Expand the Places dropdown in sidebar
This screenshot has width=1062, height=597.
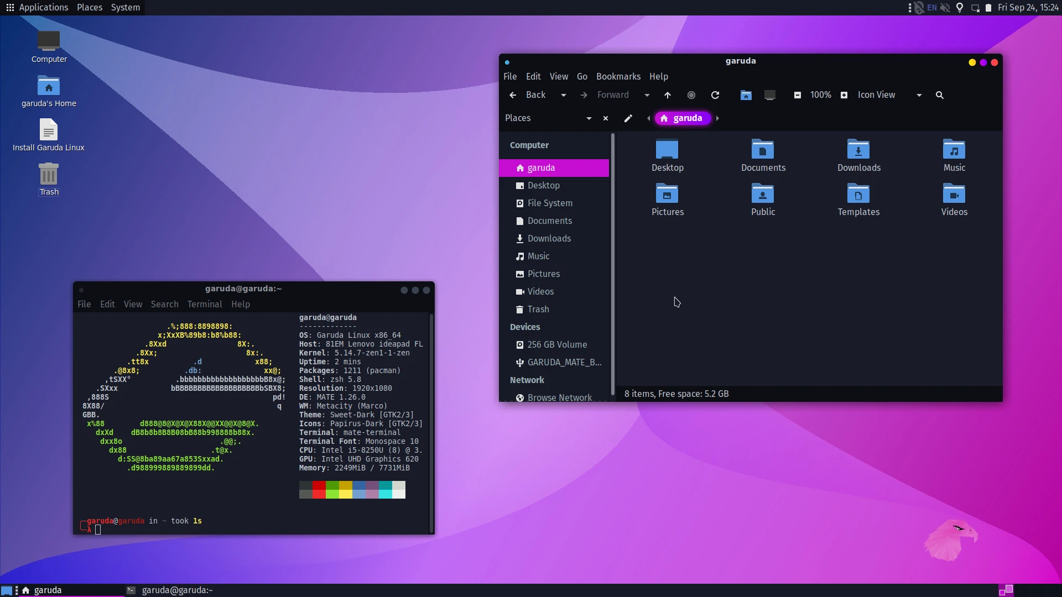tap(589, 118)
